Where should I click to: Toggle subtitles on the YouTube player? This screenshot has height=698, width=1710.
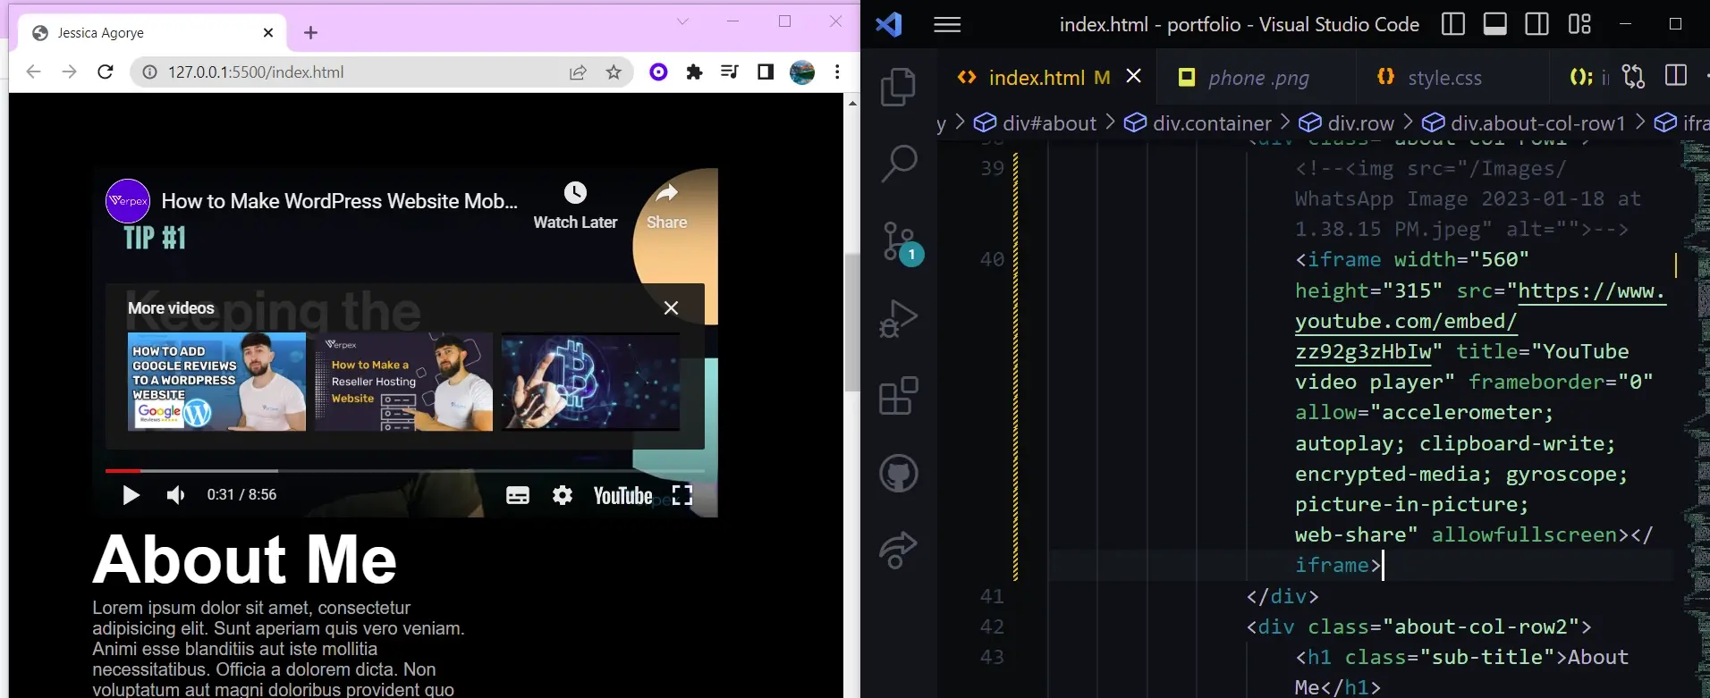pos(517,495)
